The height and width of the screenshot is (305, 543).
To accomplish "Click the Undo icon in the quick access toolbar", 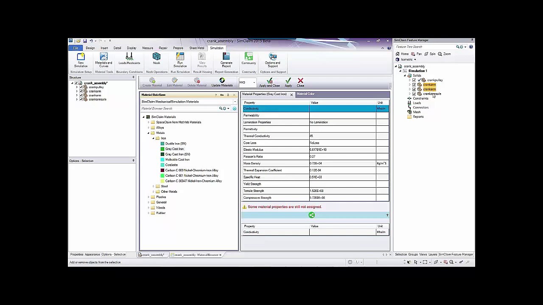I will pyautogui.click(x=91, y=41).
